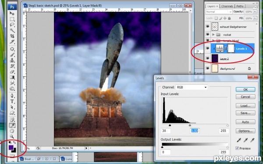The width and height of the screenshot is (263, 164).
Task: Pick the gray point eyedropper in Levels
Action: click(245, 140)
